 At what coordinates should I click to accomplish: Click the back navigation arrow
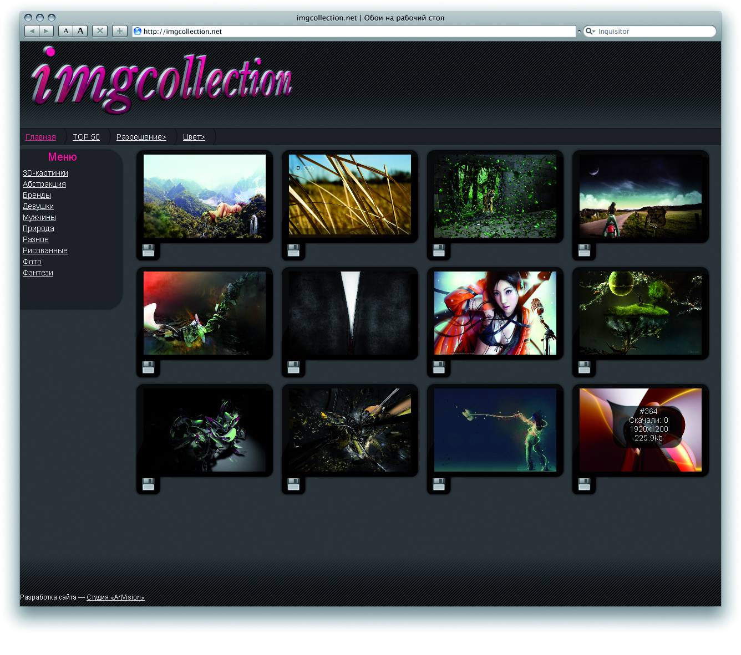click(x=32, y=31)
